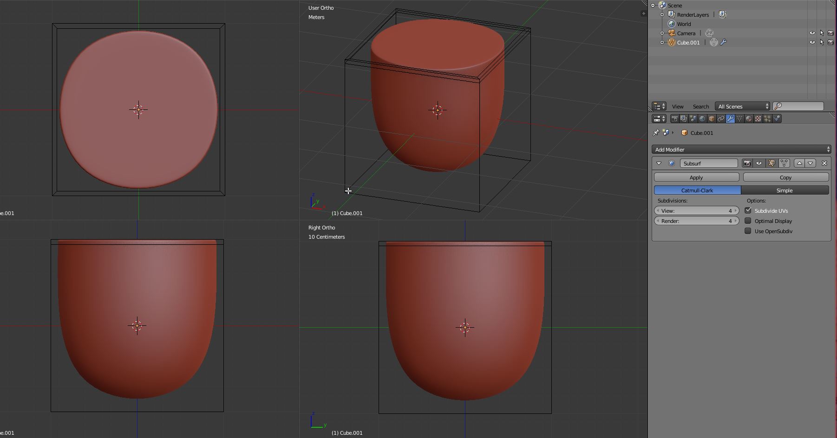This screenshot has width=837, height=438.
Task: Open the Object properties tab (orange cube)
Action: pos(712,119)
